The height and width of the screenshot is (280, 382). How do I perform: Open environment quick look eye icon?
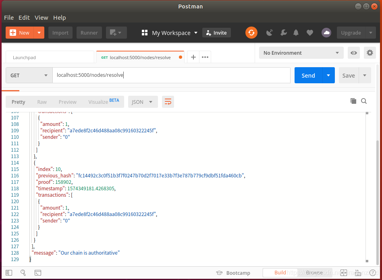pos(354,53)
